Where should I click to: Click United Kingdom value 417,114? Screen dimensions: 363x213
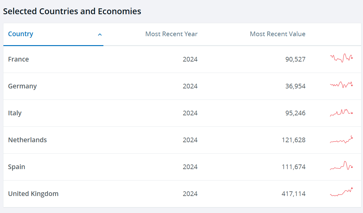click(293, 194)
